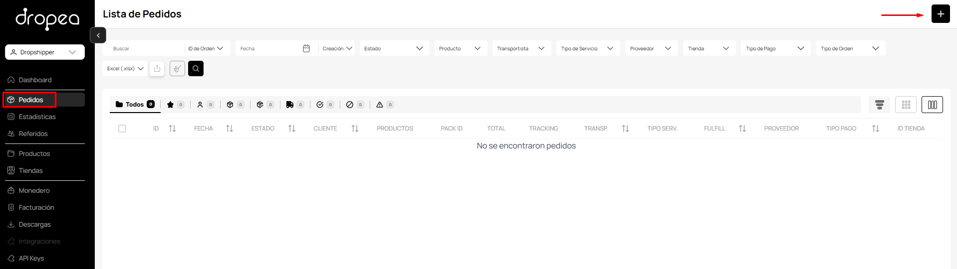Select the star favorites tab
Screen dimensions: 957x269
tap(175, 105)
